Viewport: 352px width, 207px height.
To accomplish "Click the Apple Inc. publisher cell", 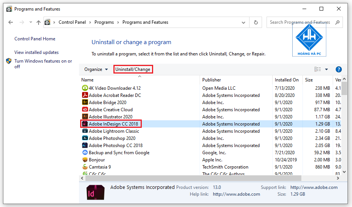I will click(212, 160).
